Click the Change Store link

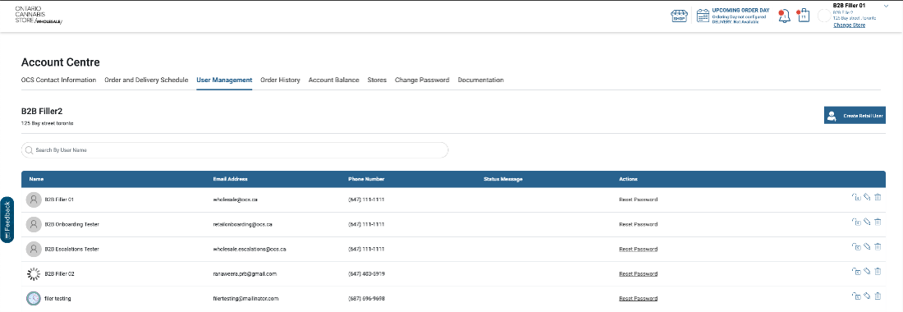[x=849, y=25]
